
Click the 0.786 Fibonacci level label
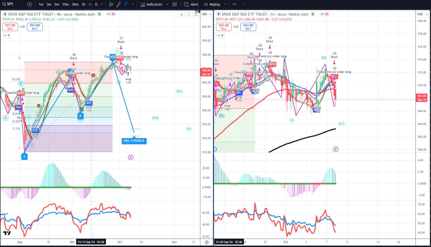coord(16,129)
